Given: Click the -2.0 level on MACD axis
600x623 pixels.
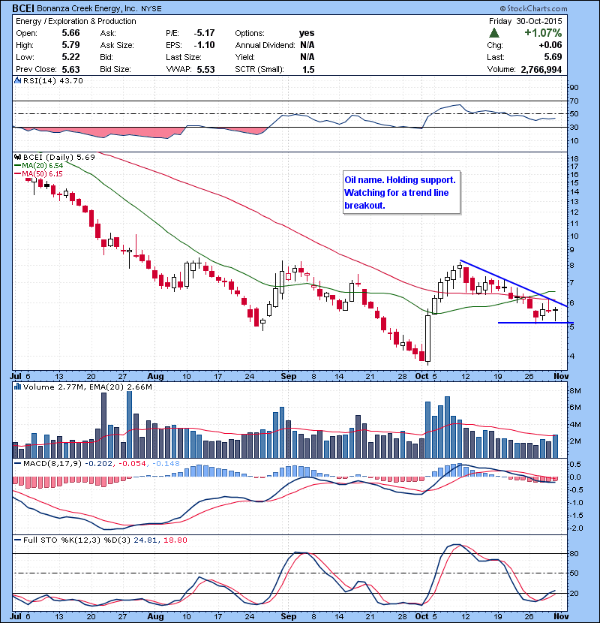Looking at the screenshot, I should (x=577, y=528).
